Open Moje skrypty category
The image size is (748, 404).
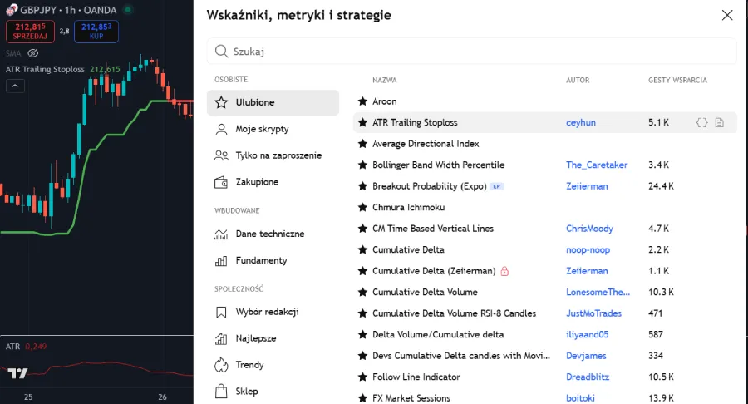click(273, 129)
